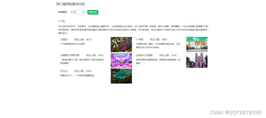Select the 沙面岛 attraction name
The image size is (266, 118).
click(x=64, y=39)
